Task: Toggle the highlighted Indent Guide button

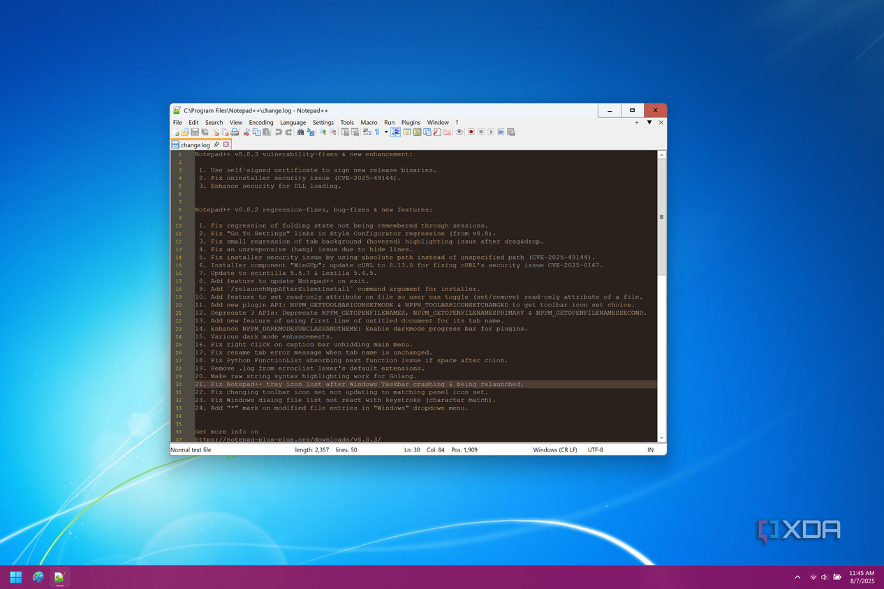Action: tap(396, 132)
